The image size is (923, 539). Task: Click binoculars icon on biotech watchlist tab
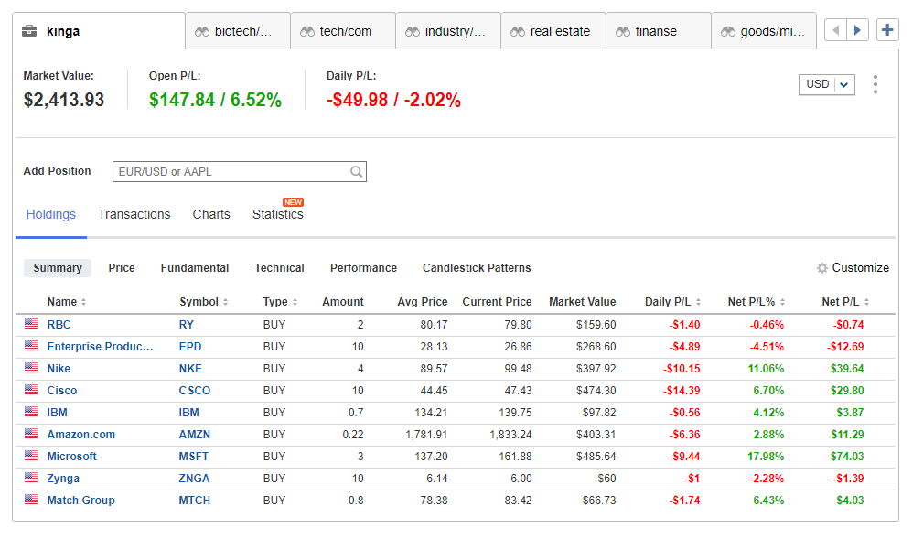pyautogui.click(x=202, y=32)
